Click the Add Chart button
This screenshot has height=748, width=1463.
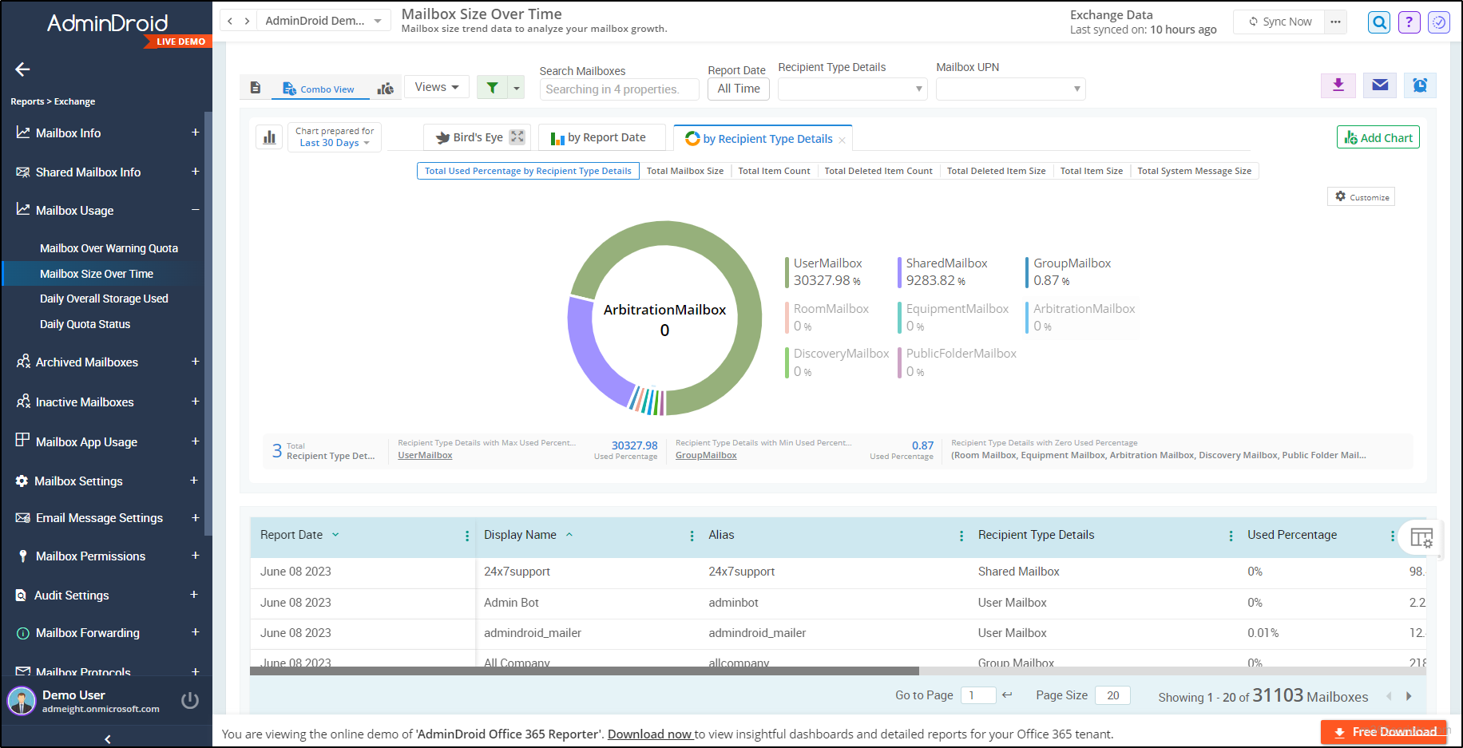click(x=1378, y=137)
